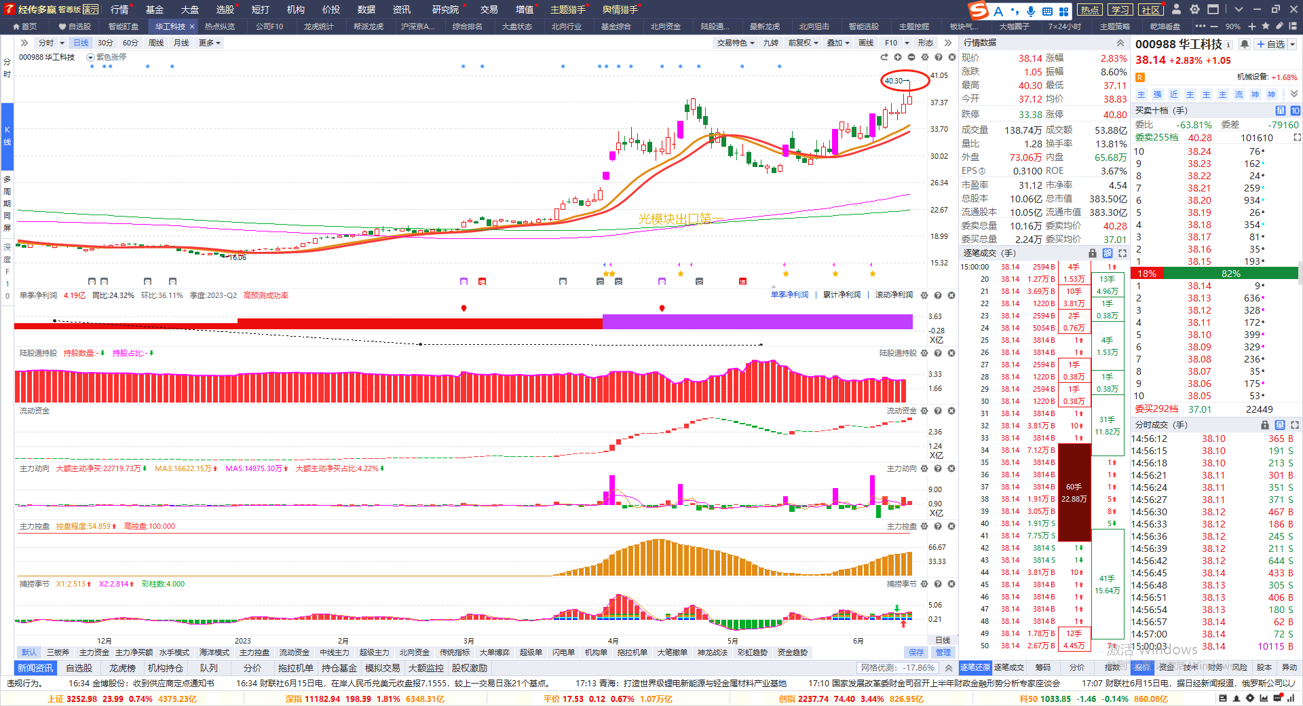Viewport: 1303px width, 706px height.
Task: Open 行情 menu
Action: click(119, 10)
